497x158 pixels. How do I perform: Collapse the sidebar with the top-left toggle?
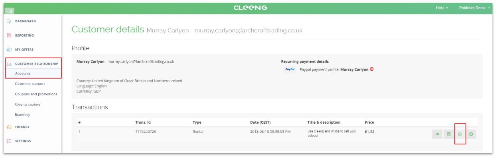coord(10,11)
